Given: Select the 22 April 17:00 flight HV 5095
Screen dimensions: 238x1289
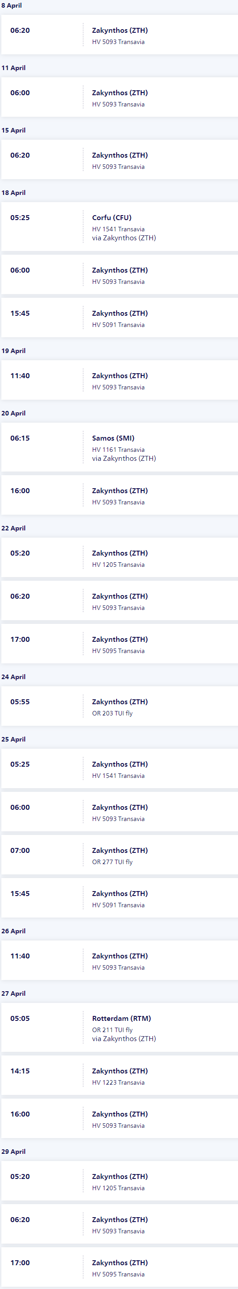Looking at the screenshot, I should click(119, 644).
